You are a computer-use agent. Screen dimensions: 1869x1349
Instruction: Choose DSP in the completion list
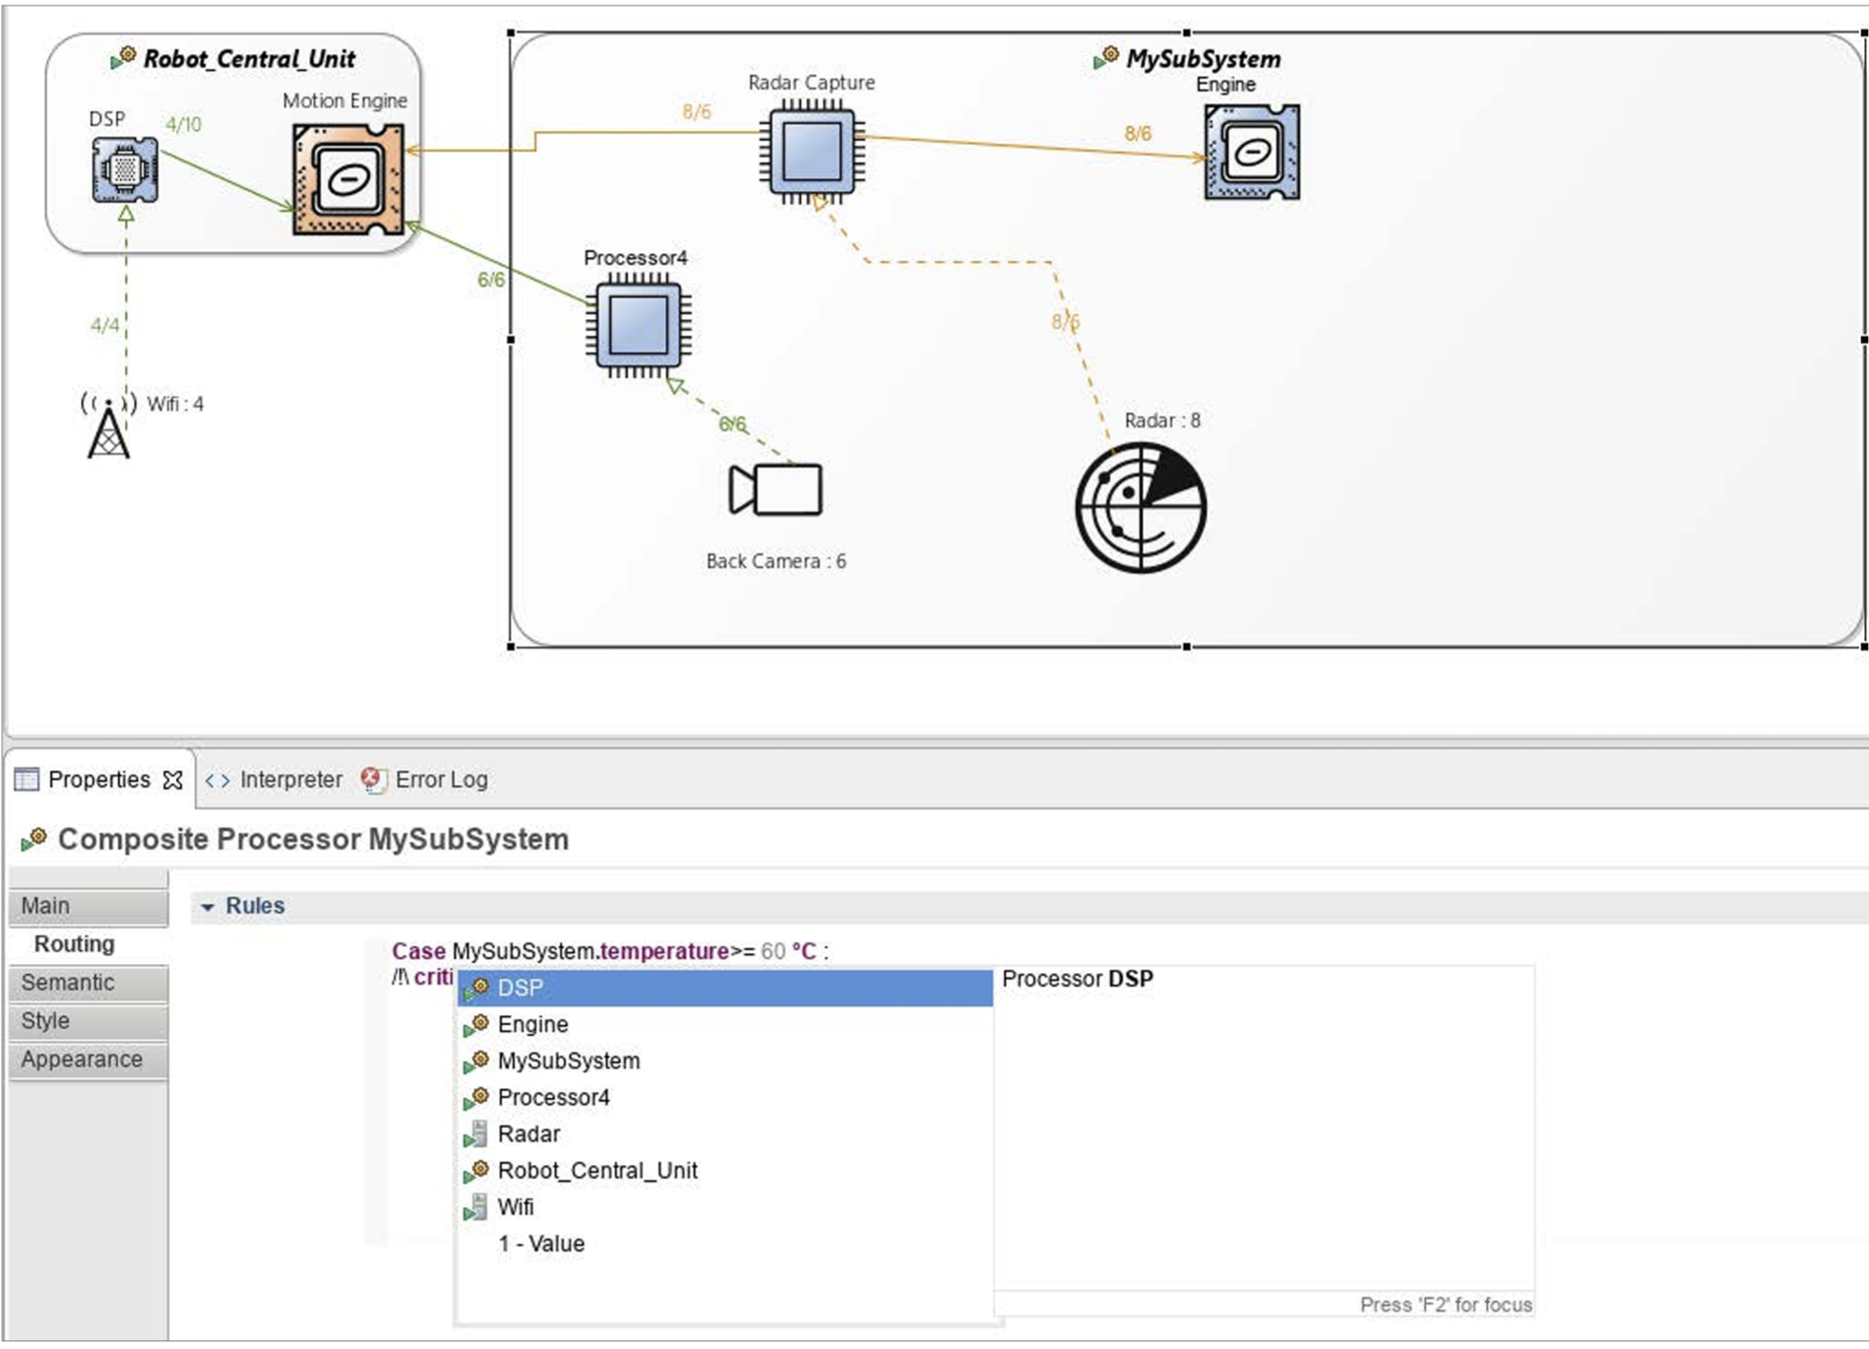pos(725,988)
